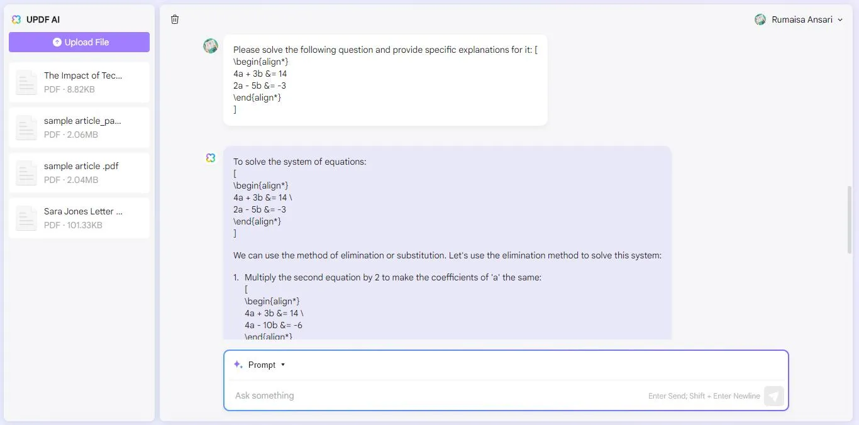859x425 pixels.
Task: Click the AI avatar icon beside response
Action: 211,158
